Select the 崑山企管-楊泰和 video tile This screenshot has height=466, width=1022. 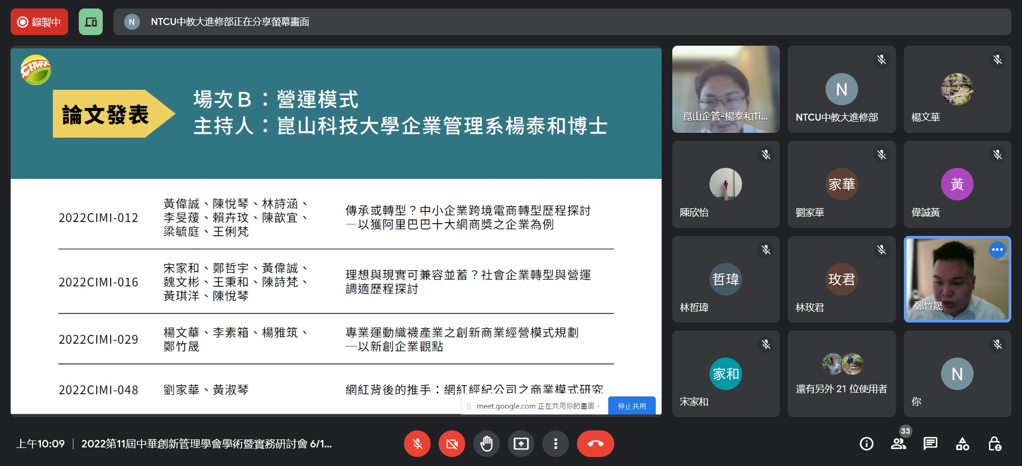(726, 89)
